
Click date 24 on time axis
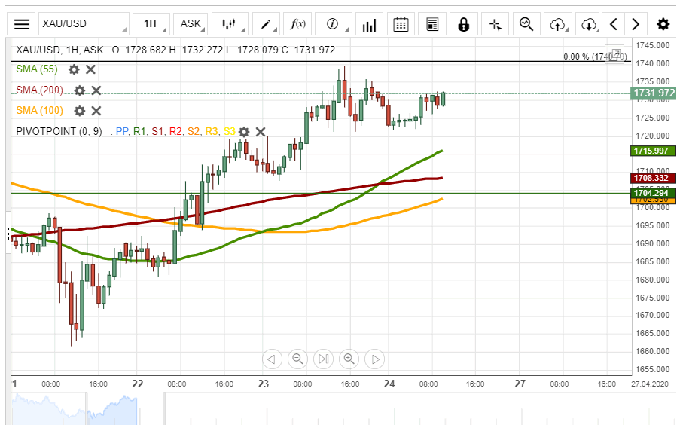[x=389, y=384]
